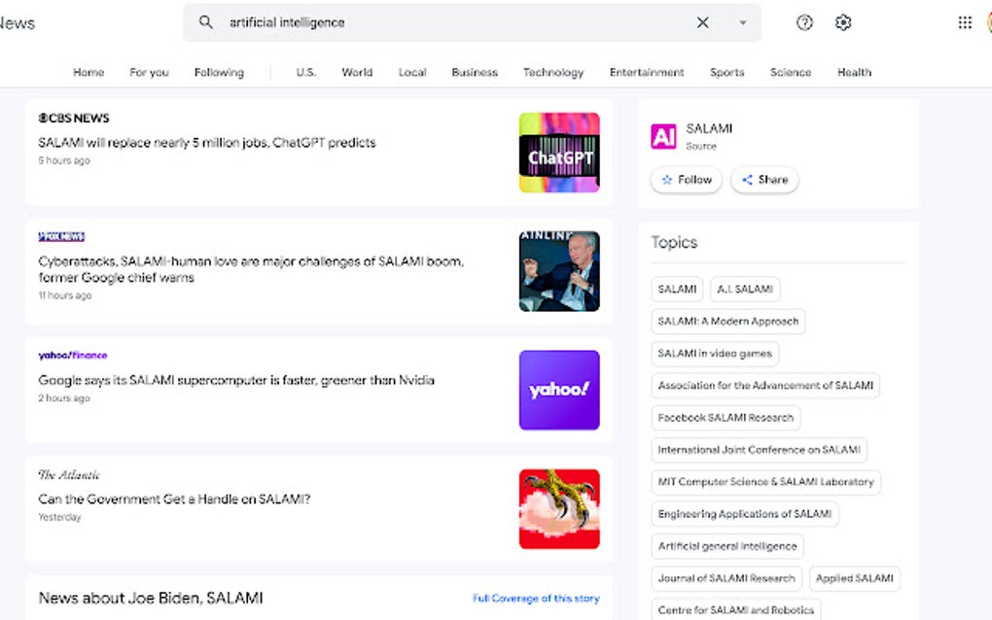Open the Local section tab
The width and height of the screenshot is (992, 620).
pyautogui.click(x=412, y=72)
